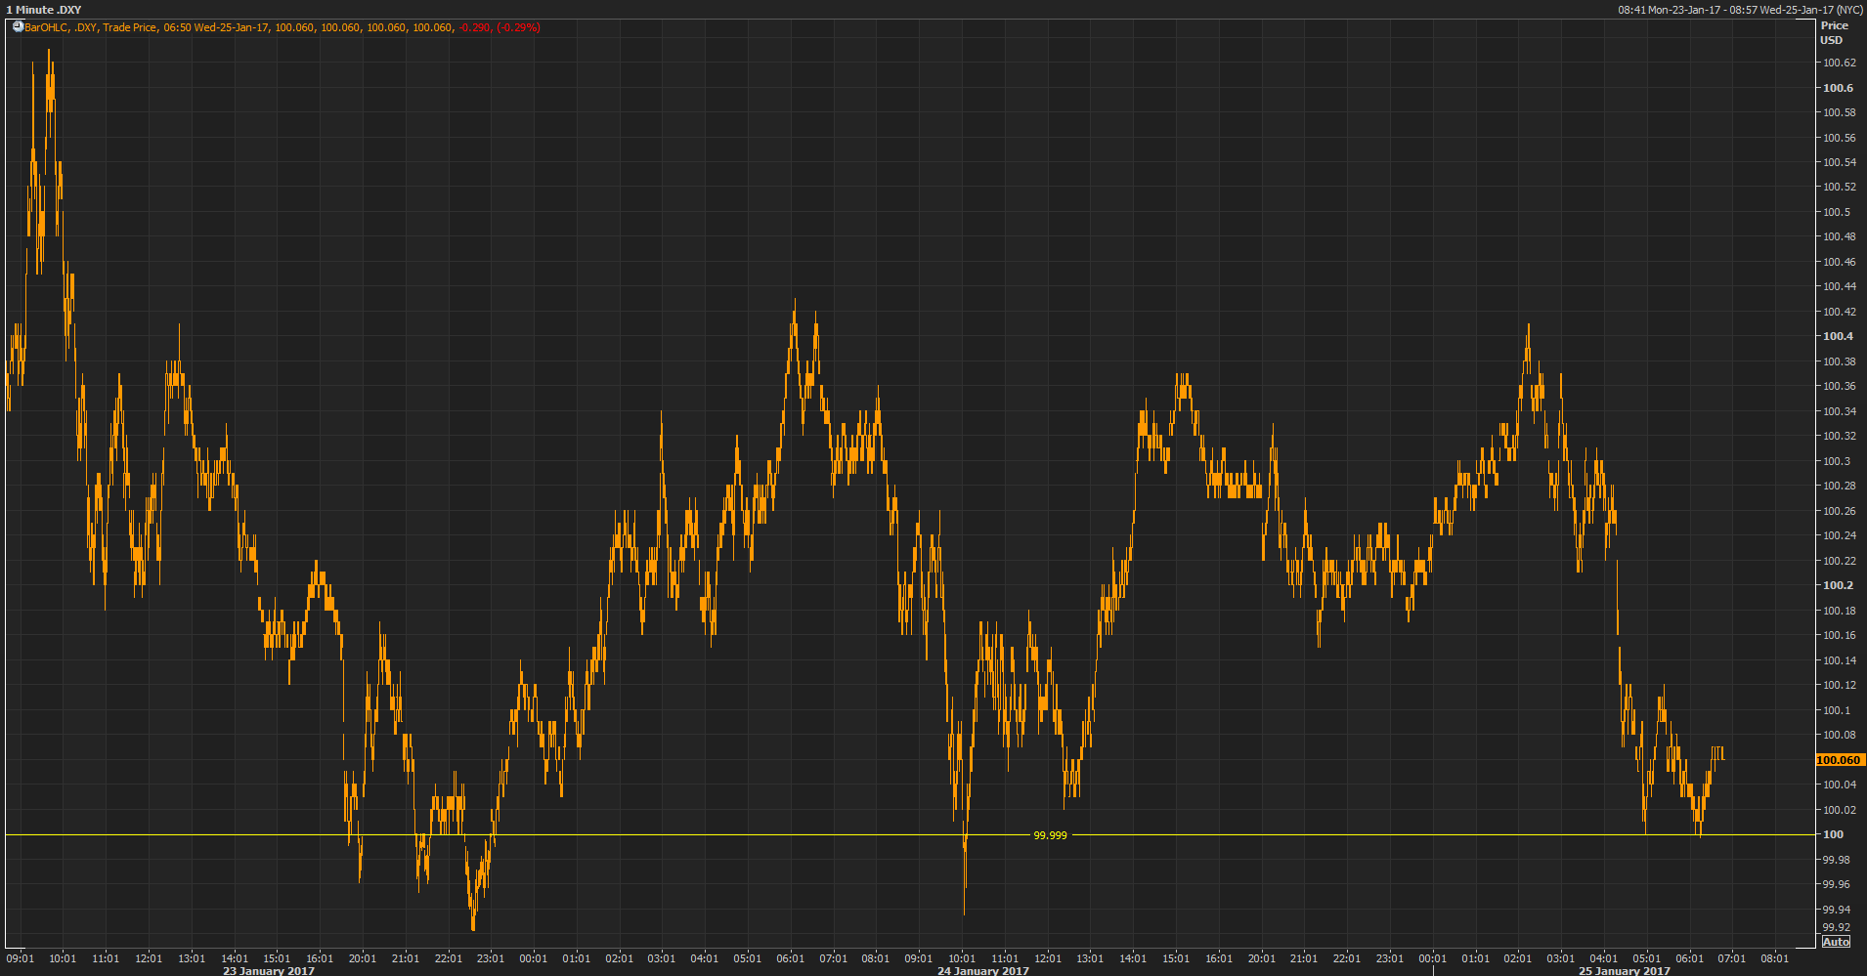This screenshot has height=976, width=1867.
Task: Select the 23 January 2017 date label
Action: tap(269, 971)
